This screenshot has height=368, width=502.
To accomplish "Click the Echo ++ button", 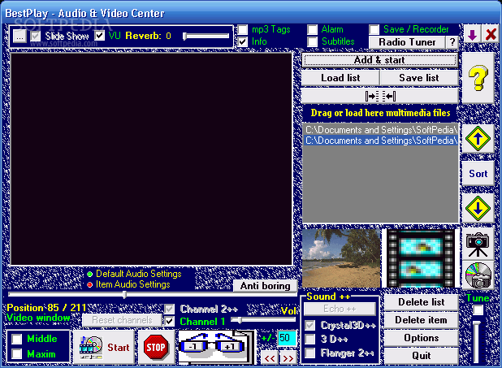I will [340, 309].
